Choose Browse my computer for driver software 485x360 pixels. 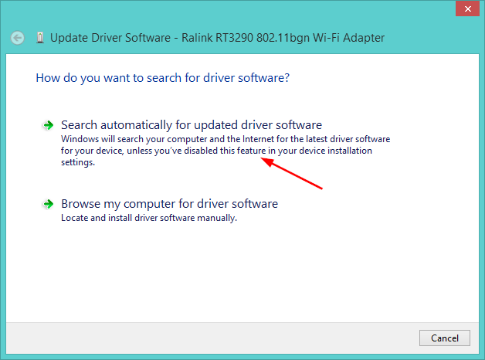(169, 204)
